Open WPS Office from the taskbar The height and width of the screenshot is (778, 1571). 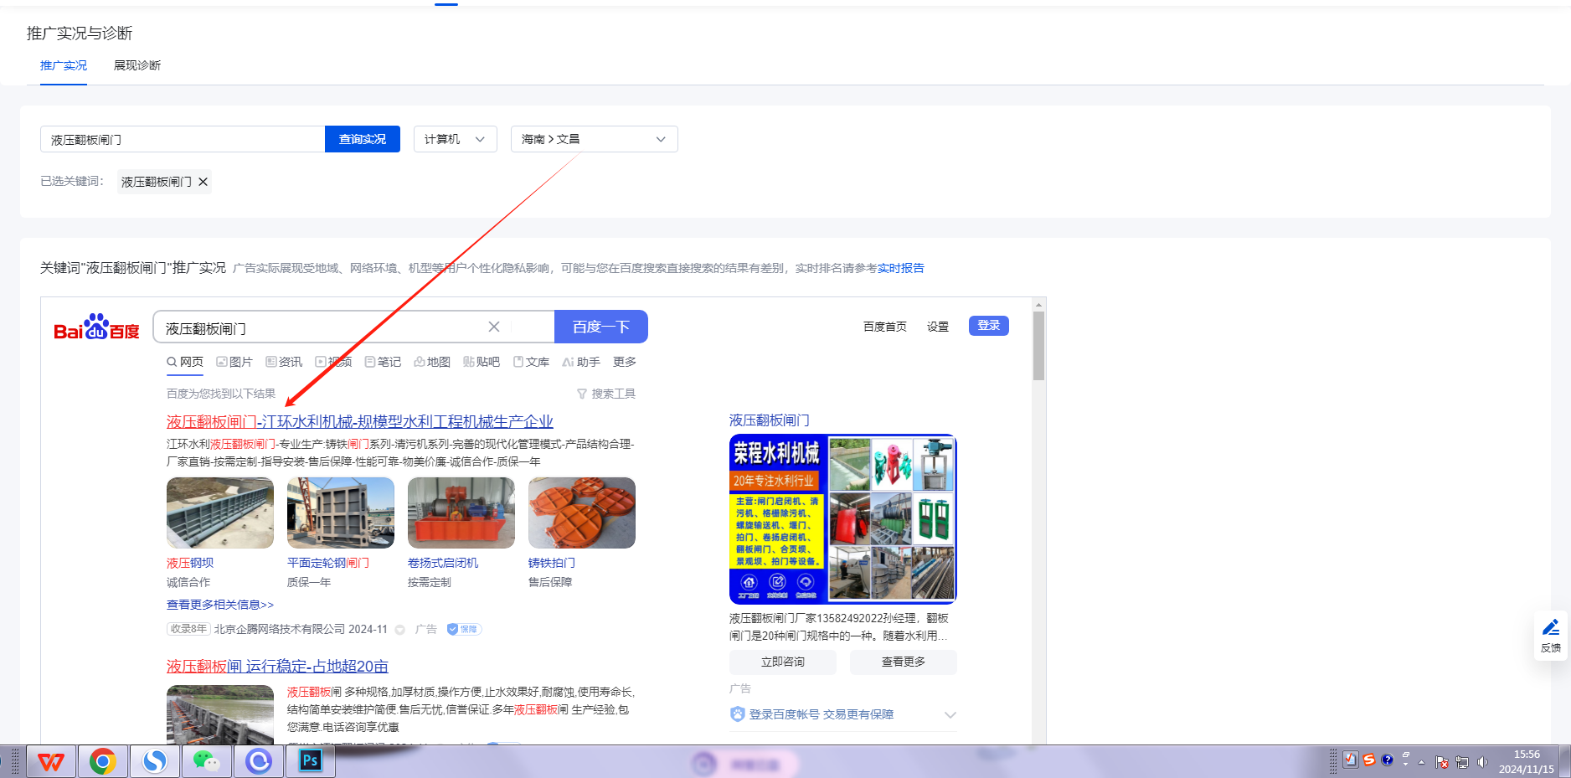(x=51, y=761)
